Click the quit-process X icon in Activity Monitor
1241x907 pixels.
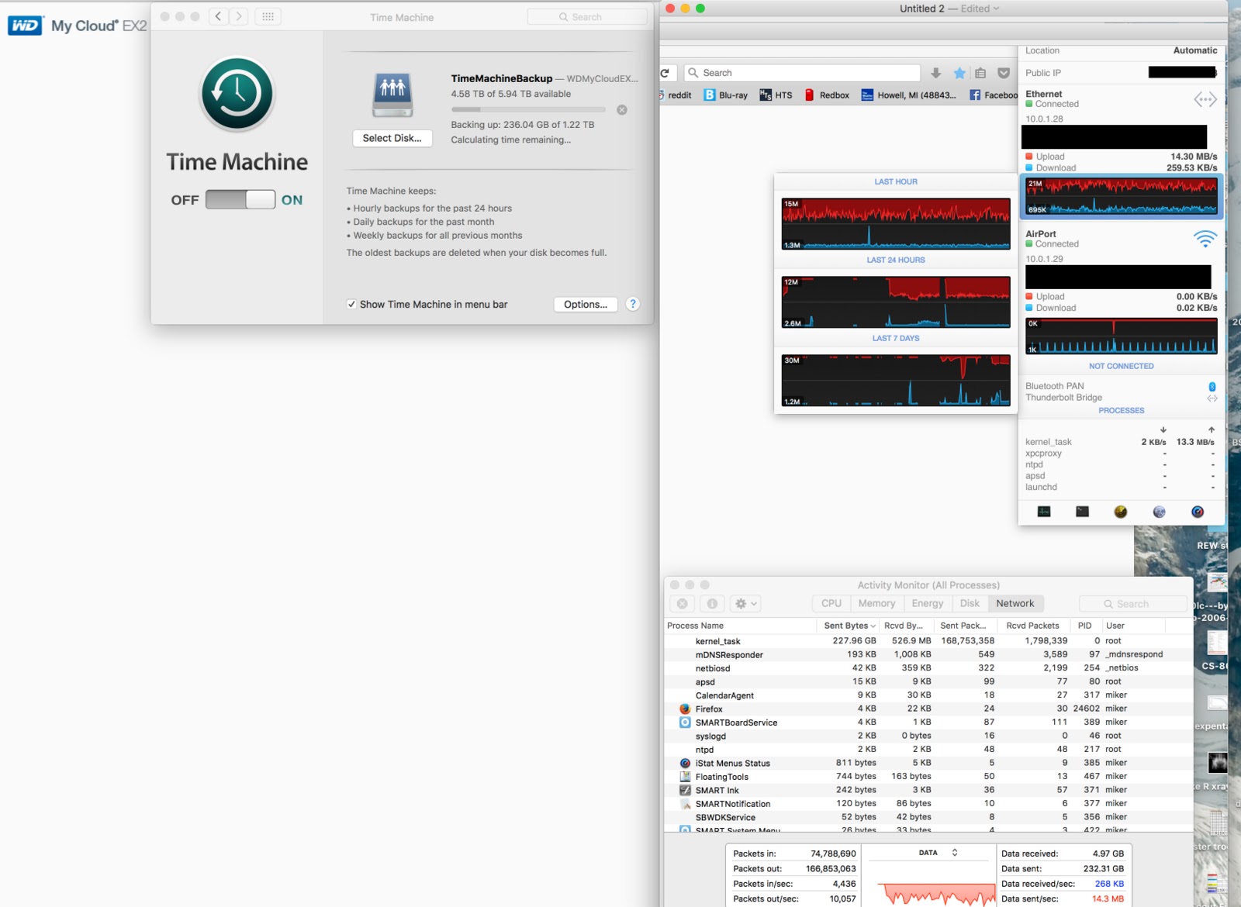coord(683,604)
